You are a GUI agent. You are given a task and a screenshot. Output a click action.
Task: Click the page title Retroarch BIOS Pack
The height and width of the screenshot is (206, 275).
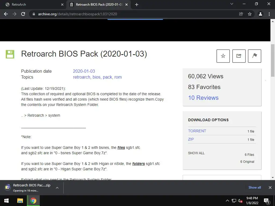coord(84,54)
